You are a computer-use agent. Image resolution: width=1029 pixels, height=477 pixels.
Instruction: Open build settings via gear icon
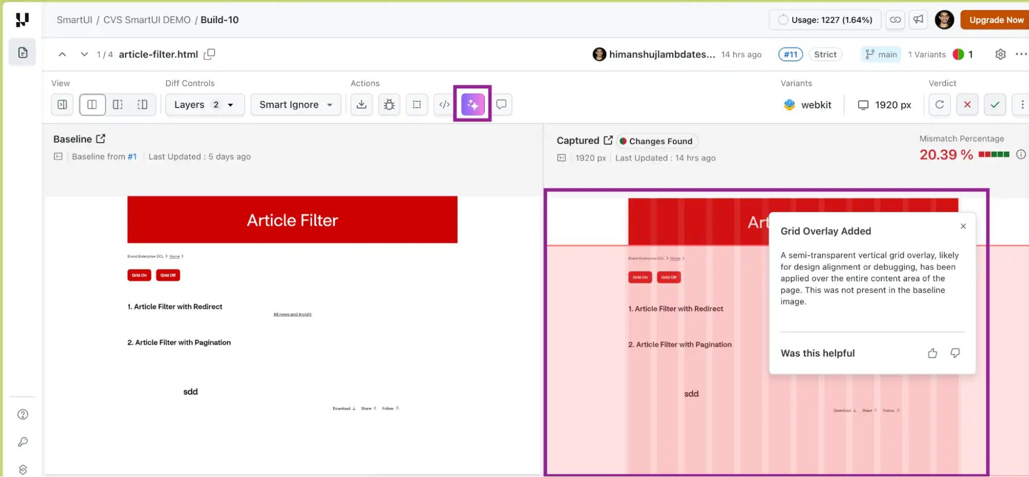point(1000,54)
